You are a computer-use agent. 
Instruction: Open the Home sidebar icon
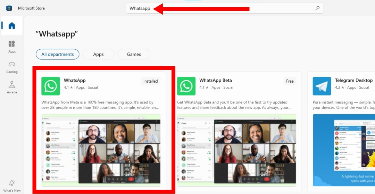click(x=12, y=26)
